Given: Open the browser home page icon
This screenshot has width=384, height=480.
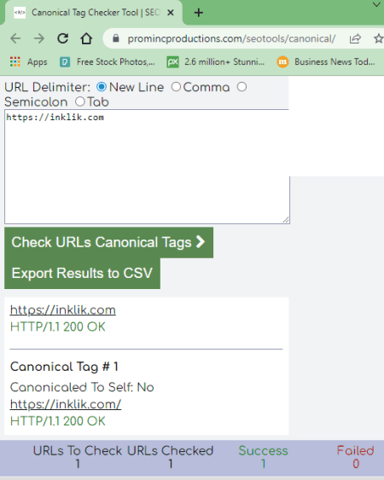Looking at the screenshot, I should click(86, 38).
